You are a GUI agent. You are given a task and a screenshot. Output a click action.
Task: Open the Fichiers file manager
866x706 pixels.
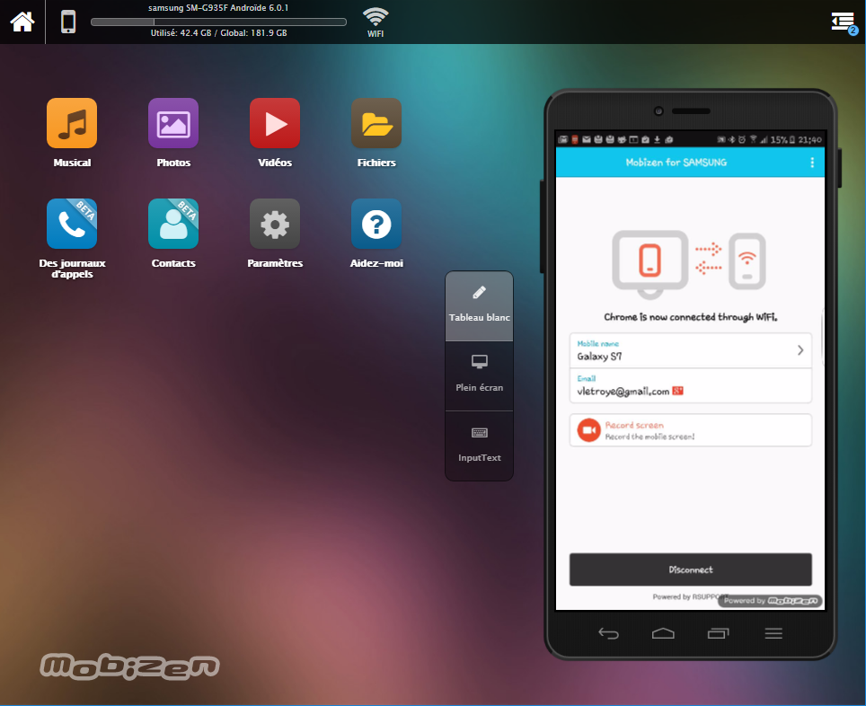click(x=376, y=123)
